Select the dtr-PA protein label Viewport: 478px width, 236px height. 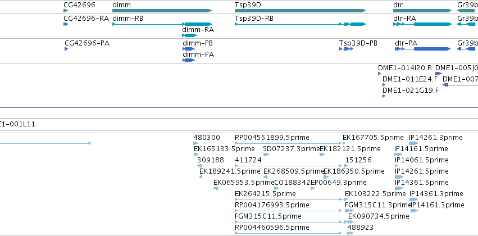click(406, 43)
